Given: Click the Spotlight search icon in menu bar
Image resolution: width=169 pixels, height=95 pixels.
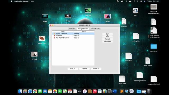Looking at the screenshot, I should point(138,1).
